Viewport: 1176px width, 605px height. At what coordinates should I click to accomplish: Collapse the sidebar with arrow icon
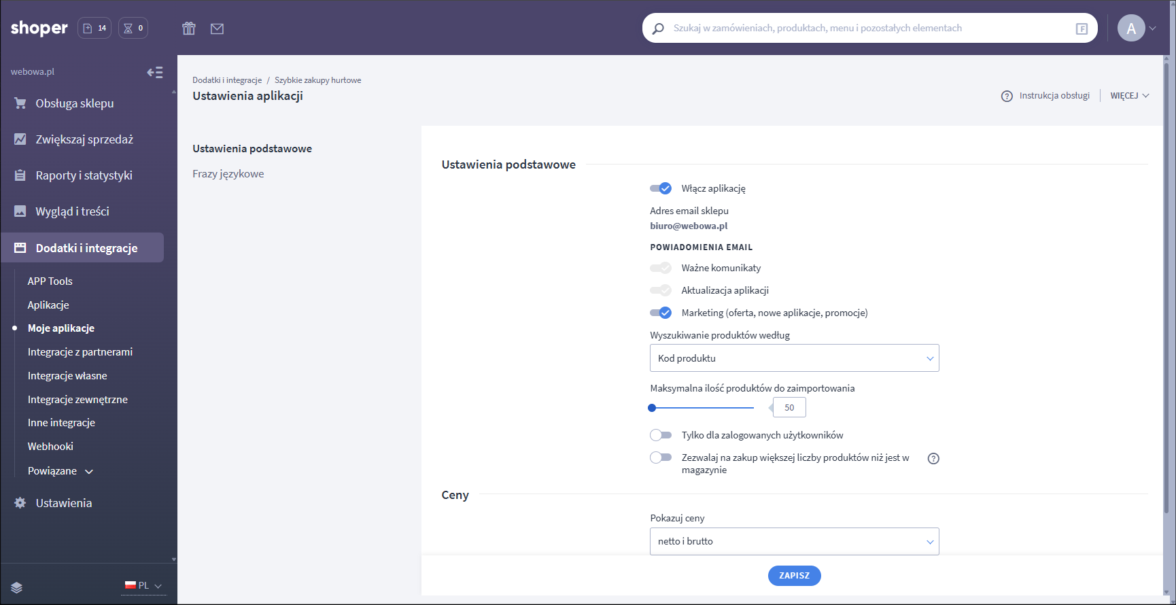(x=155, y=72)
